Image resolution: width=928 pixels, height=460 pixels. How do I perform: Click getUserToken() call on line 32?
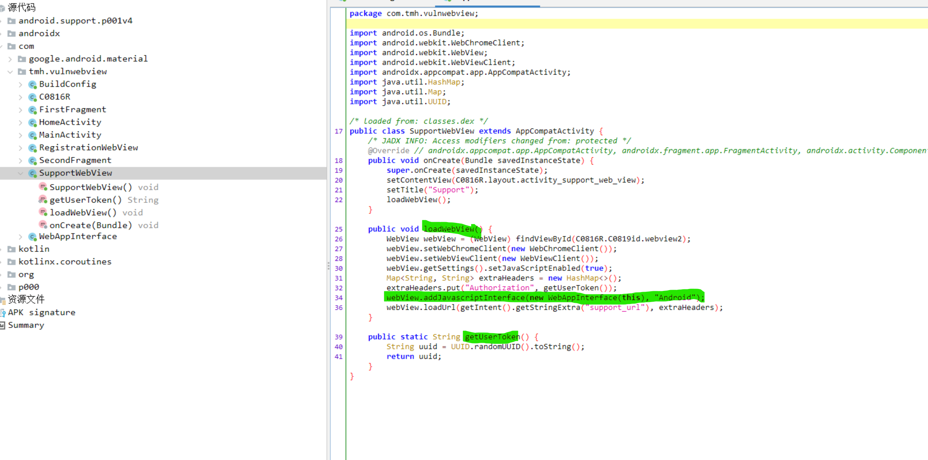(571, 288)
